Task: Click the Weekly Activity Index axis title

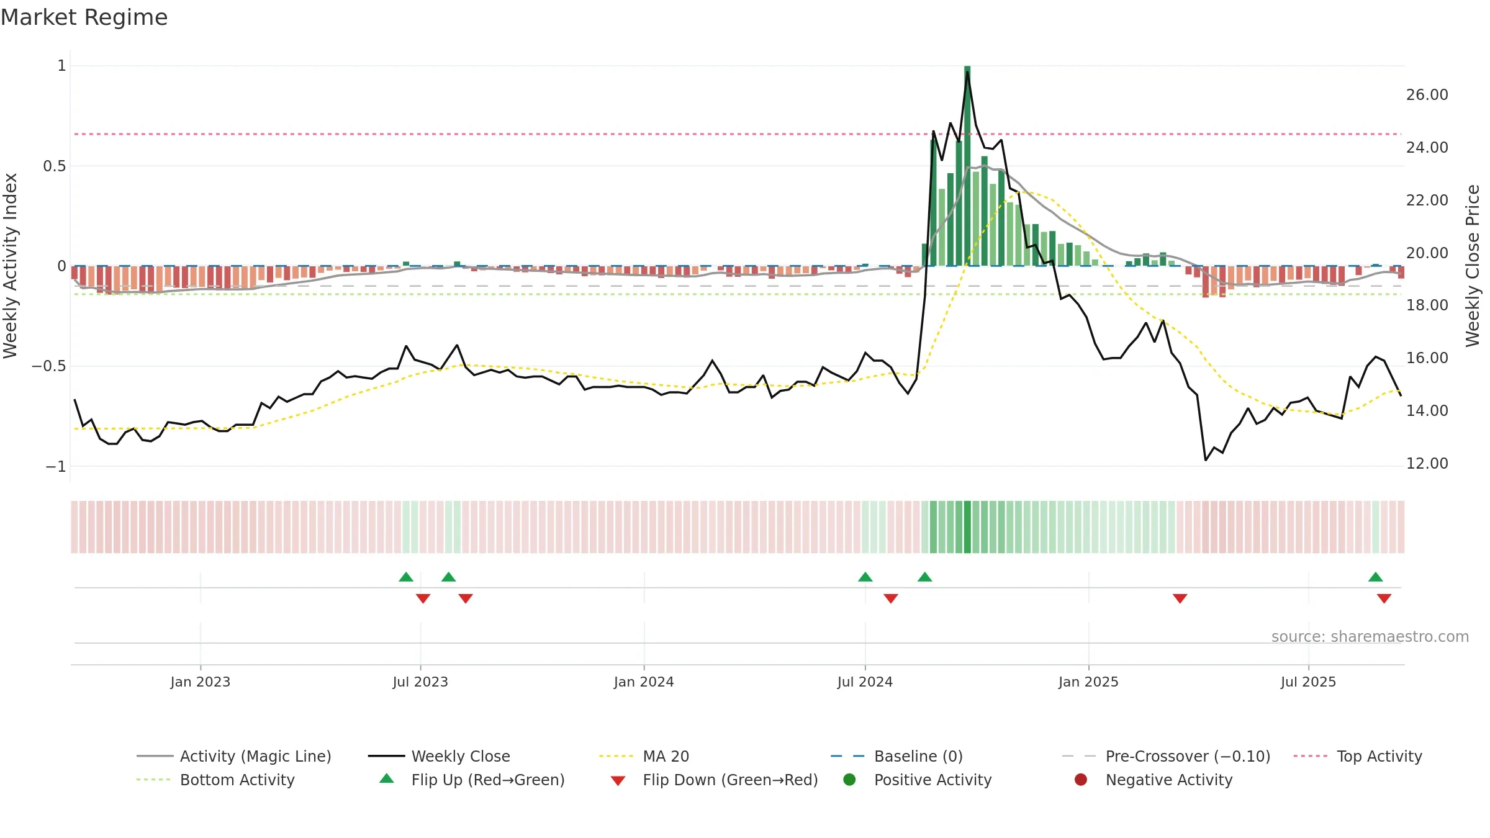Action: (11, 266)
